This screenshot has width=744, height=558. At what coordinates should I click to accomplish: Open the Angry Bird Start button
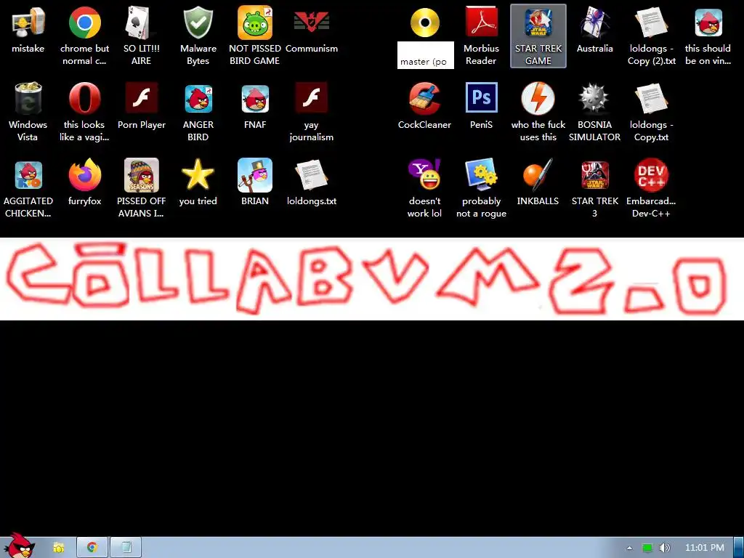[x=19, y=546]
